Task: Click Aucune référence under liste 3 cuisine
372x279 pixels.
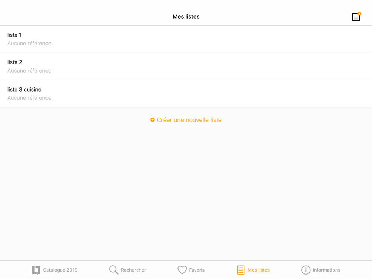Action: coord(29,98)
